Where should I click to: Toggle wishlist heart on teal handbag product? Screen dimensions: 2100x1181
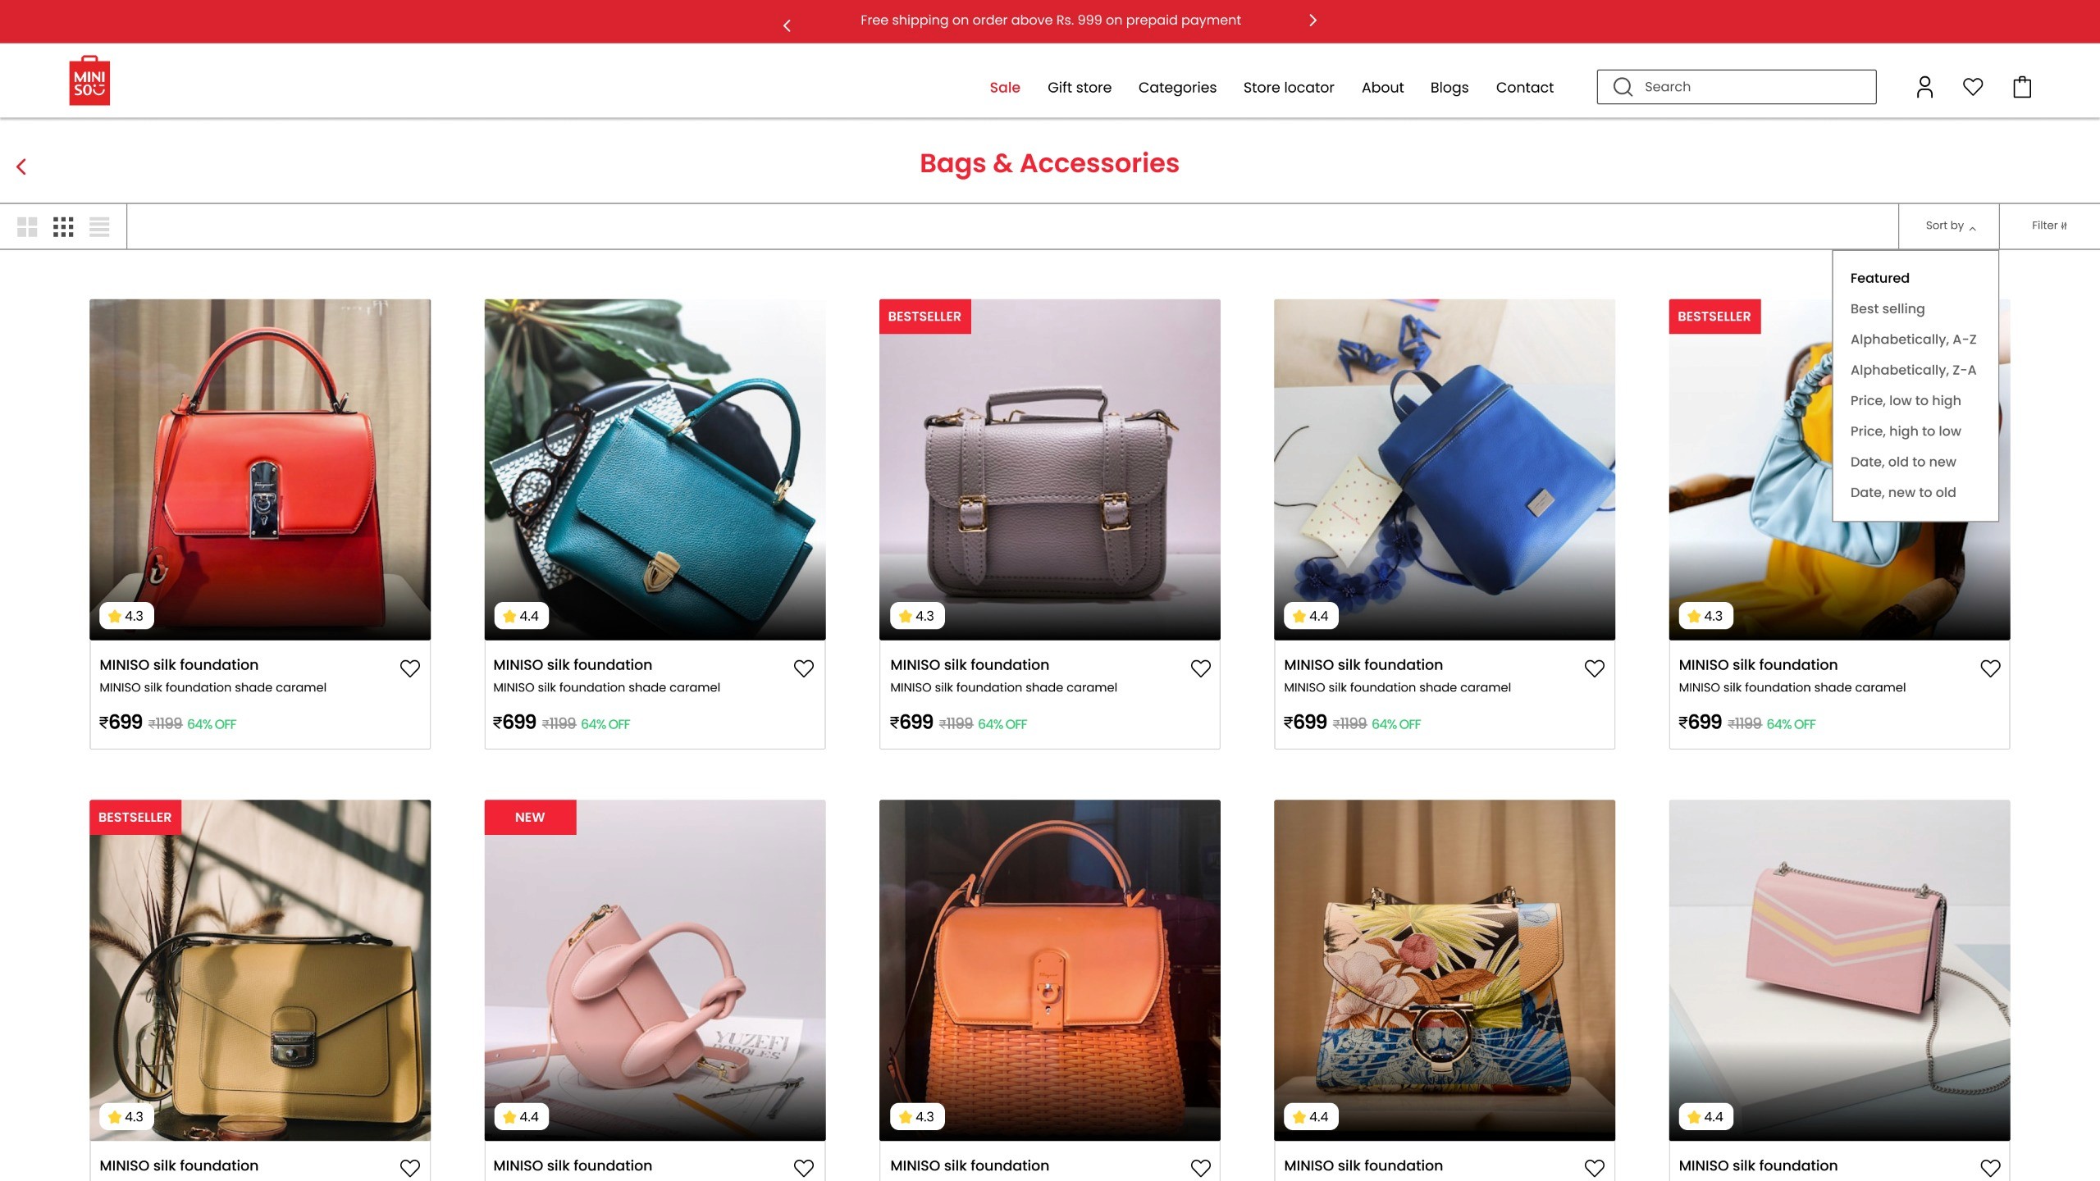pyautogui.click(x=804, y=668)
